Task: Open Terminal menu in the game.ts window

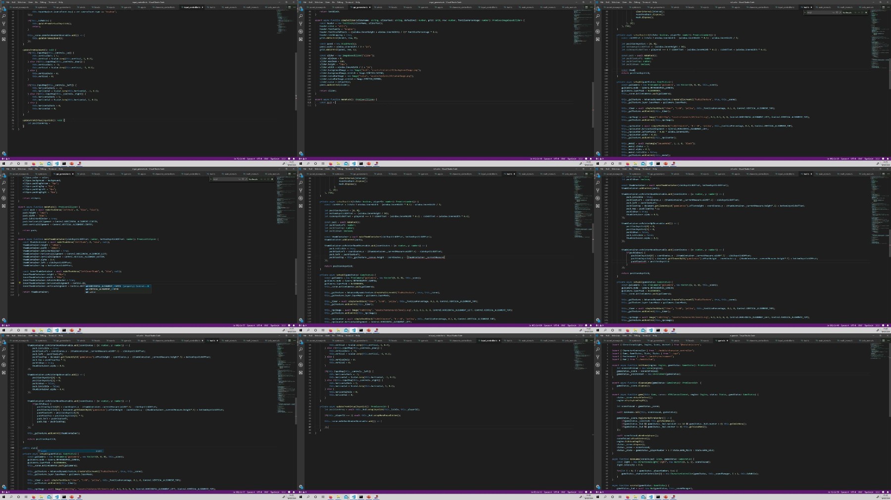Action: [646, 336]
